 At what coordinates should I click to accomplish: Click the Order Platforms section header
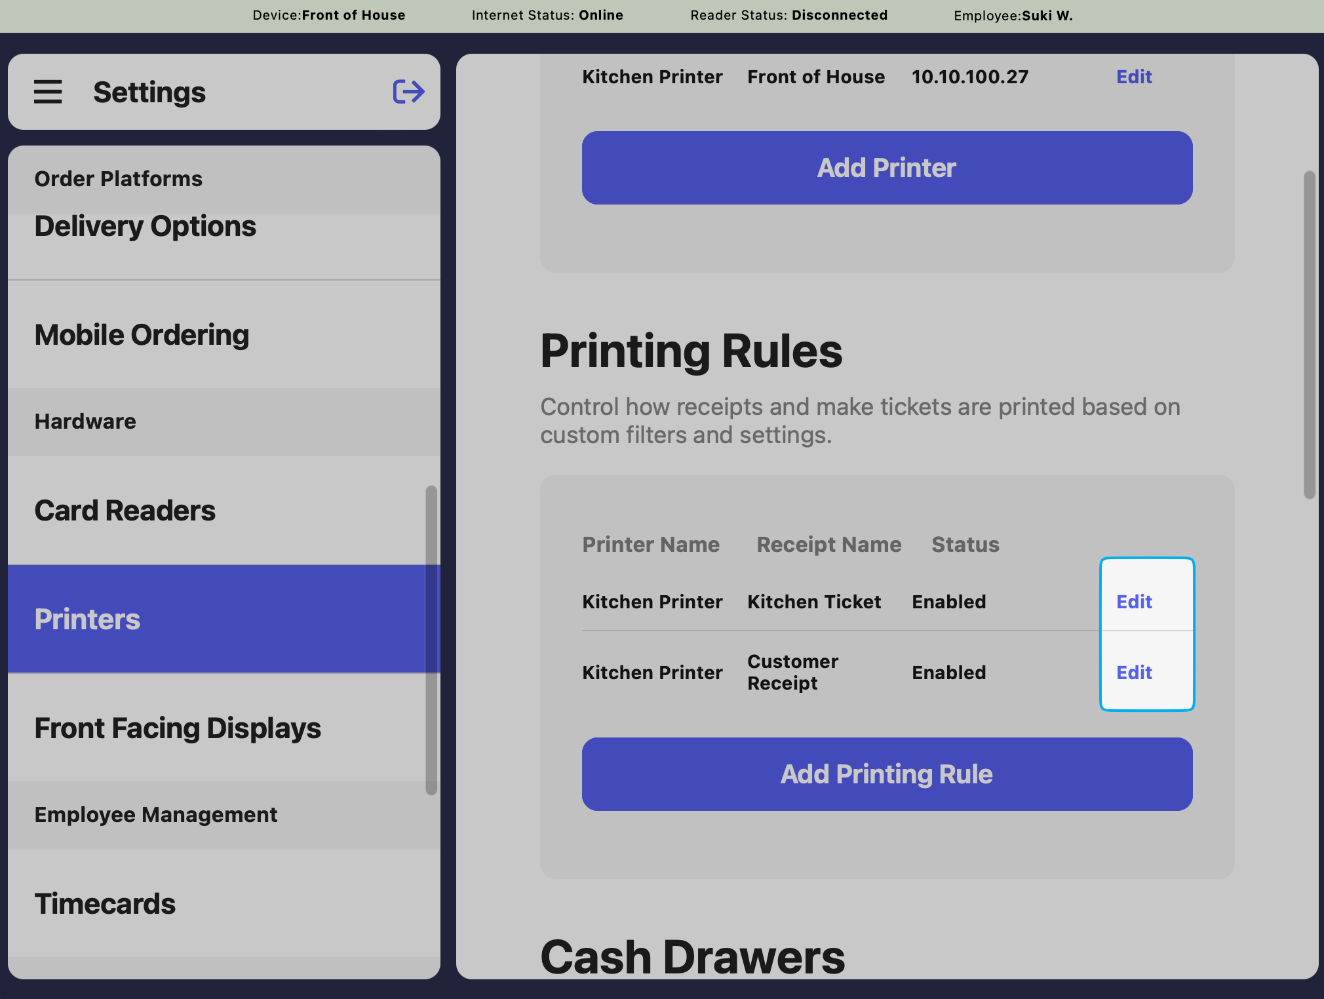click(119, 179)
